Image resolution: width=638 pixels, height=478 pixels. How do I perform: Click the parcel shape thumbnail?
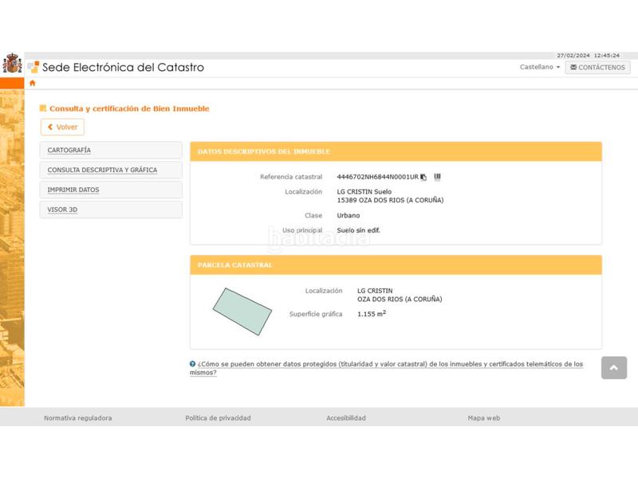pyautogui.click(x=242, y=311)
